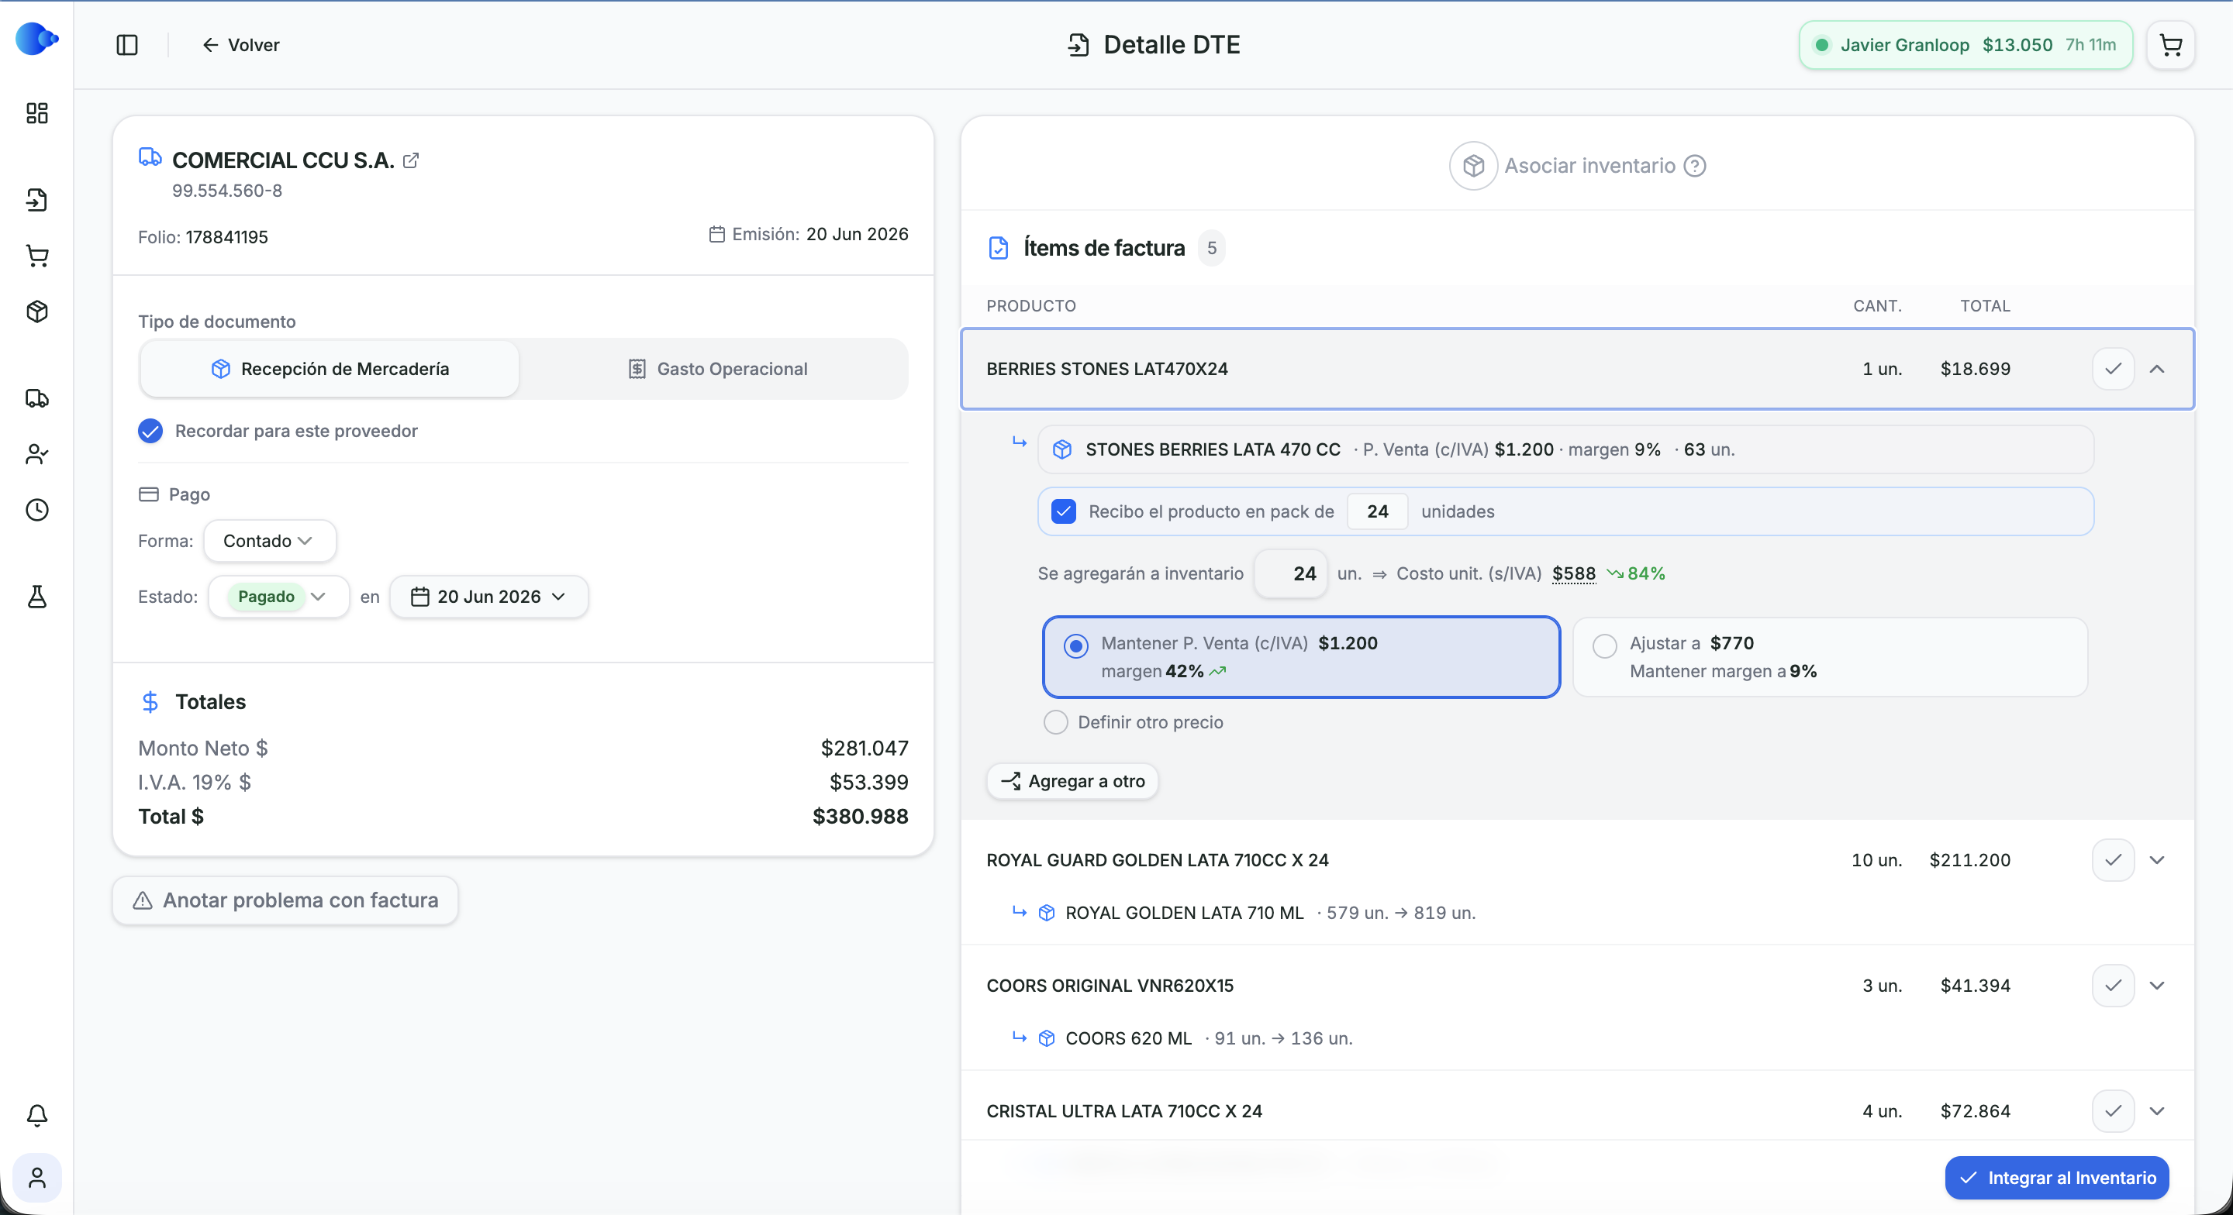Click the $588 unit cost link

tap(1573, 573)
